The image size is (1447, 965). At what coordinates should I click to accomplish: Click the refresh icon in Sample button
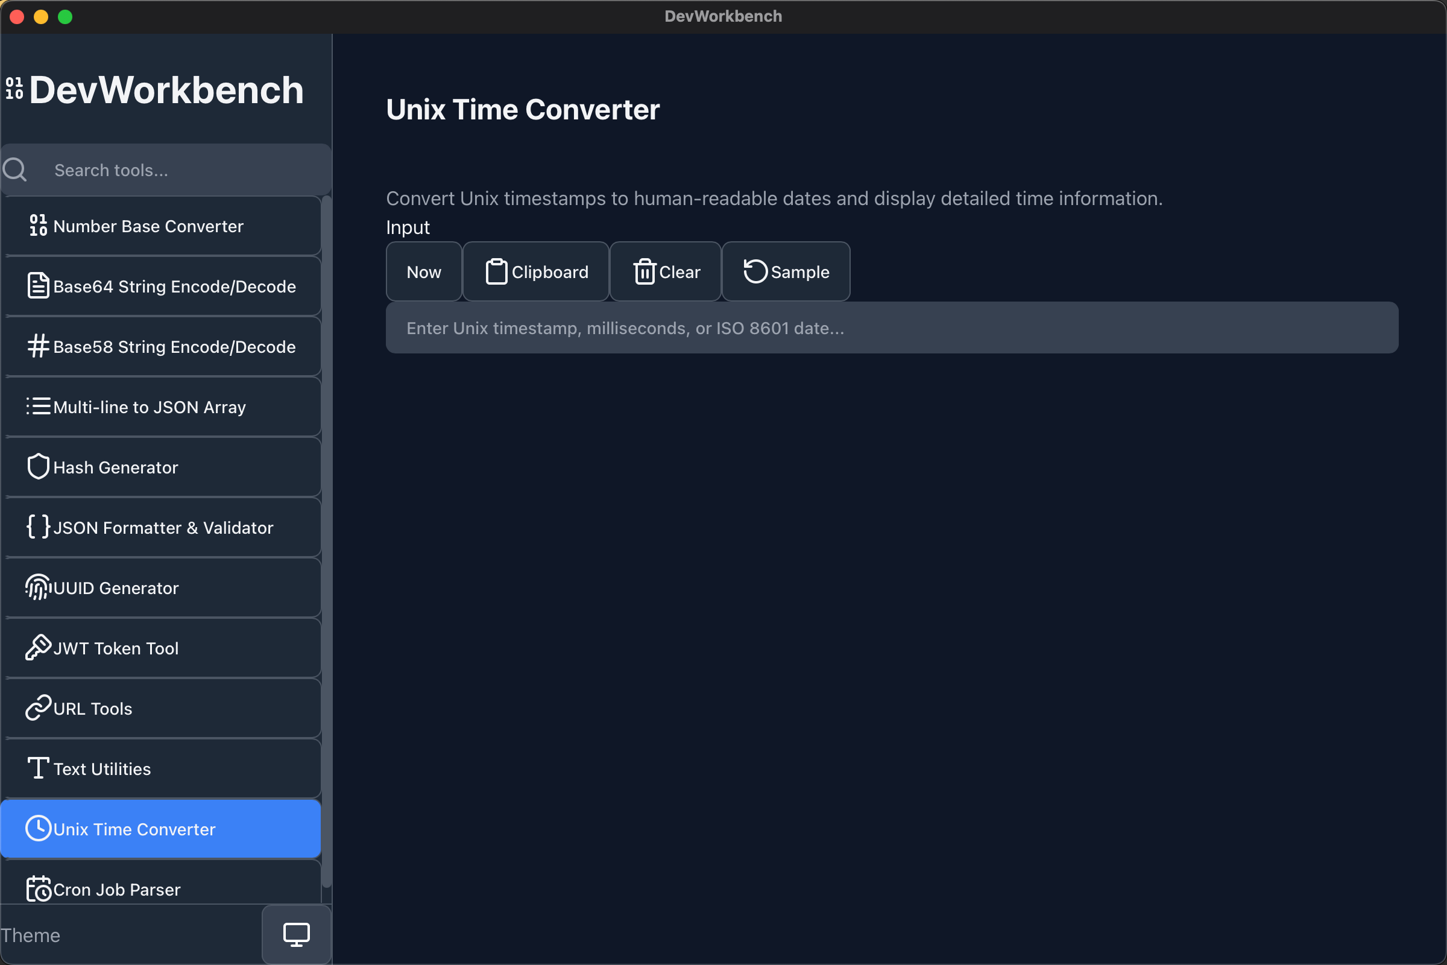coord(755,271)
